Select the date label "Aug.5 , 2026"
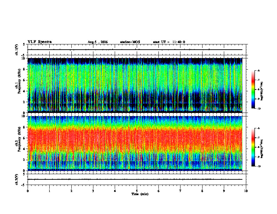This screenshot has height=214, width=277. coord(98,42)
